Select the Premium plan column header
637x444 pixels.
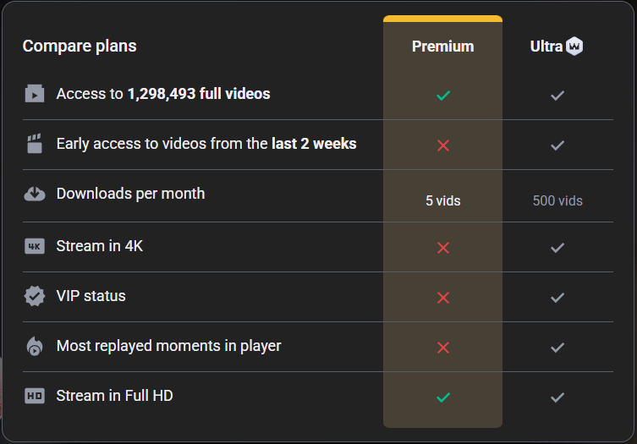pyautogui.click(x=442, y=47)
